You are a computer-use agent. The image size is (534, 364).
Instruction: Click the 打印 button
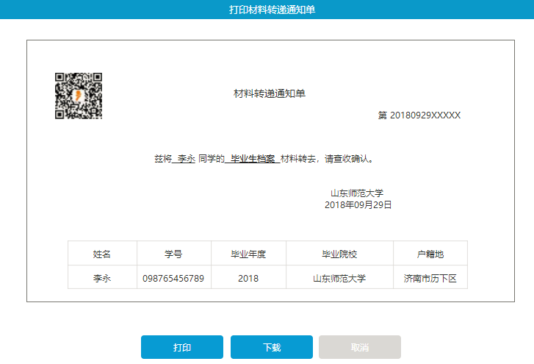point(182,348)
